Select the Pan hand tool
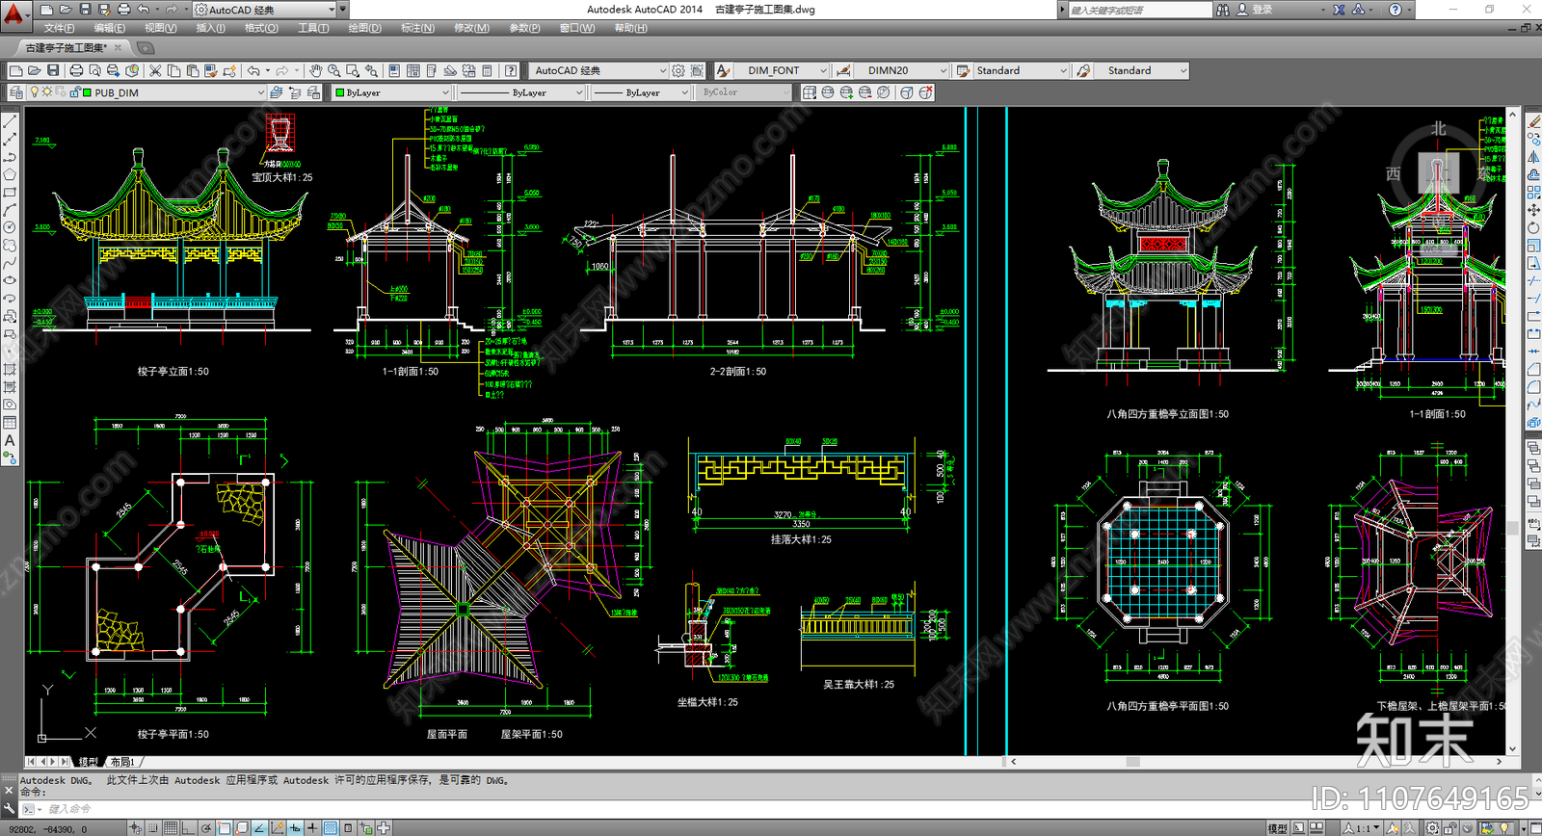This screenshot has width=1542, height=836. click(315, 70)
